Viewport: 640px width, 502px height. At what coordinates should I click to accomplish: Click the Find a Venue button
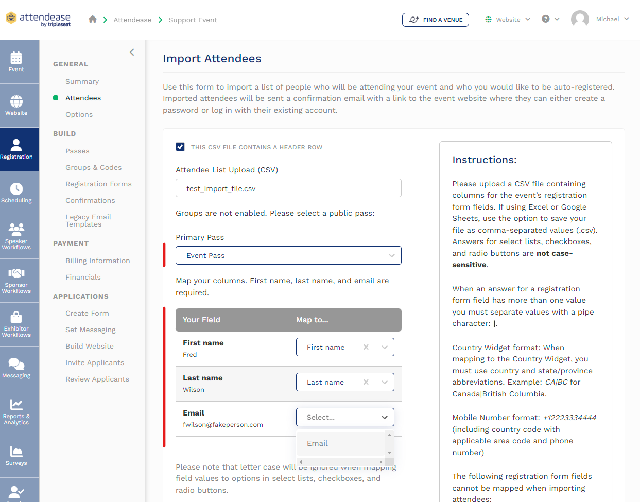[x=436, y=20]
